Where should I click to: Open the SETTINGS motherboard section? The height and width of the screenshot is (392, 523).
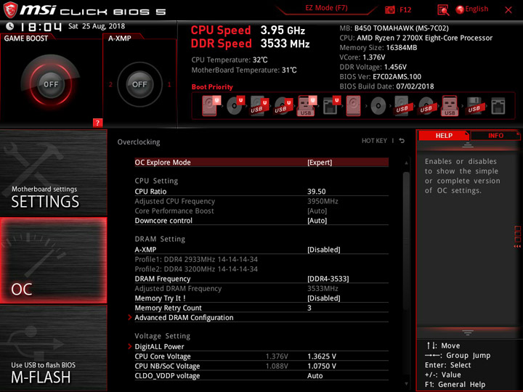(53, 172)
